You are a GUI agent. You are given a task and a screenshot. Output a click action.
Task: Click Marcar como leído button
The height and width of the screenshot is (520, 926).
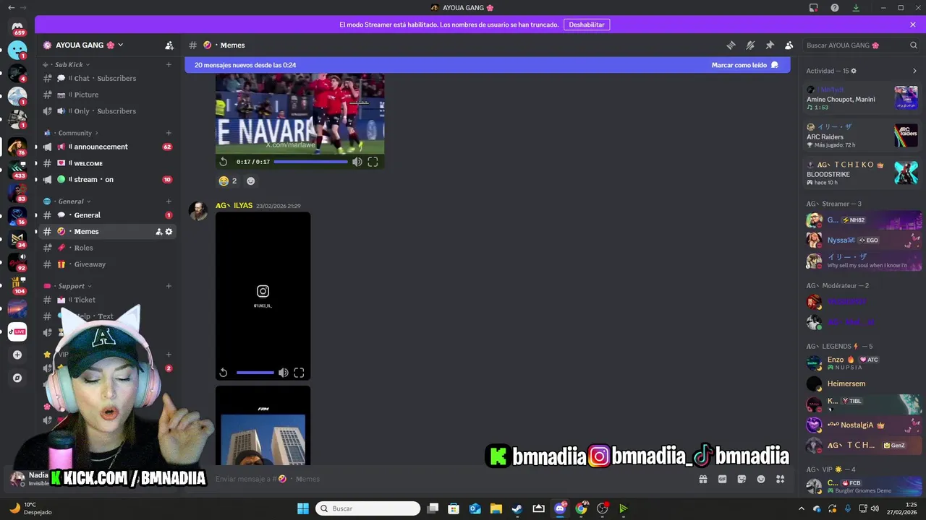point(744,65)
